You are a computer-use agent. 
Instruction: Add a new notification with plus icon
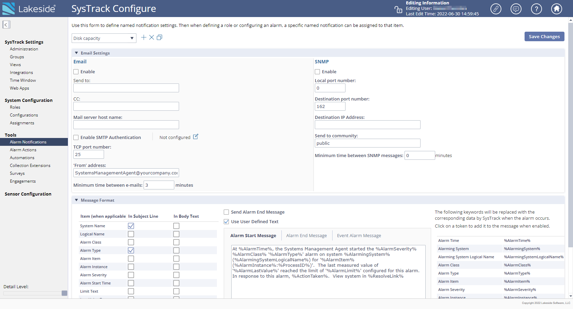click(x=144, y=37)
